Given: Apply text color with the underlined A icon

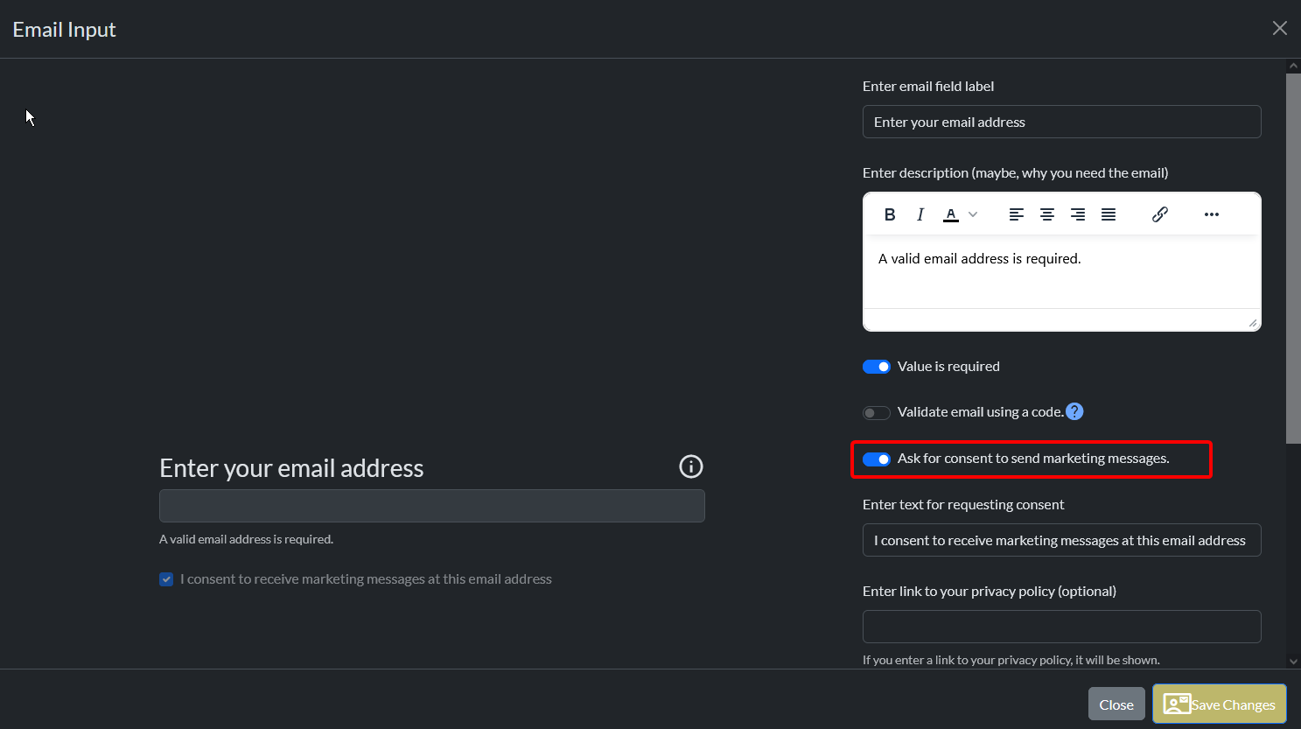Looking at the screenshot, I should [x=951, y=214].
